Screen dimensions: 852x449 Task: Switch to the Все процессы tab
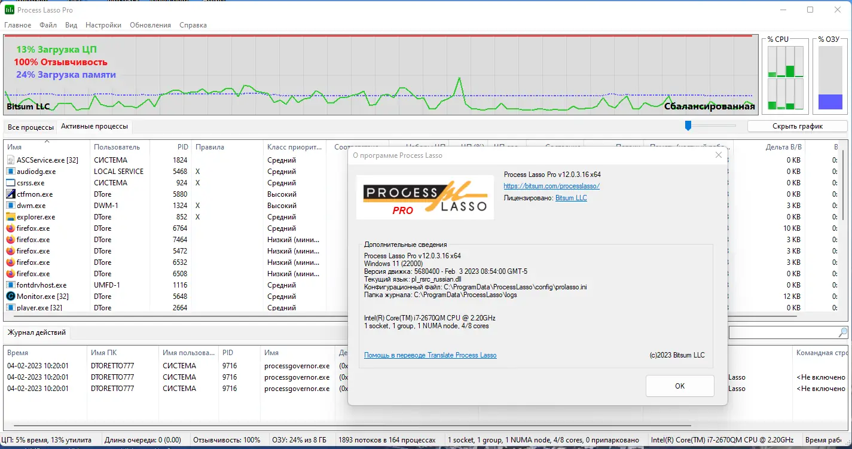(x=30, y=126)
